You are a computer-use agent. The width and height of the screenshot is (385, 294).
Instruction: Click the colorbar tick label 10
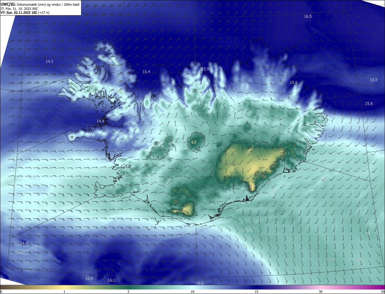coord(192,292)
